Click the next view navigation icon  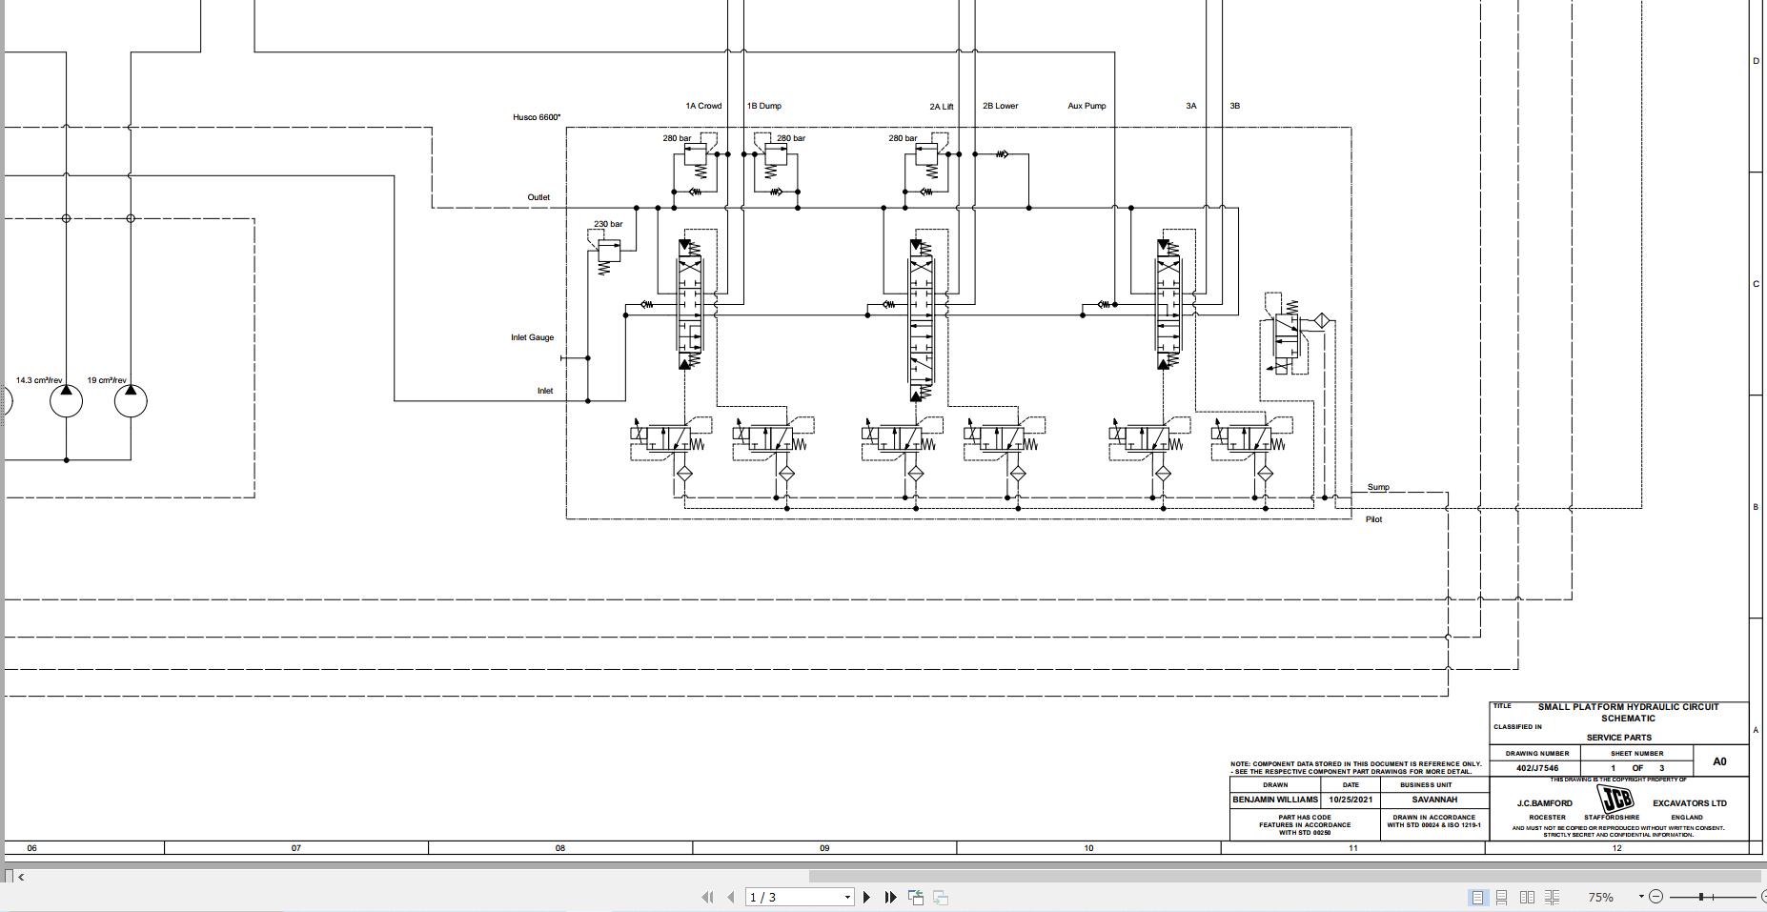pos(940,897)
